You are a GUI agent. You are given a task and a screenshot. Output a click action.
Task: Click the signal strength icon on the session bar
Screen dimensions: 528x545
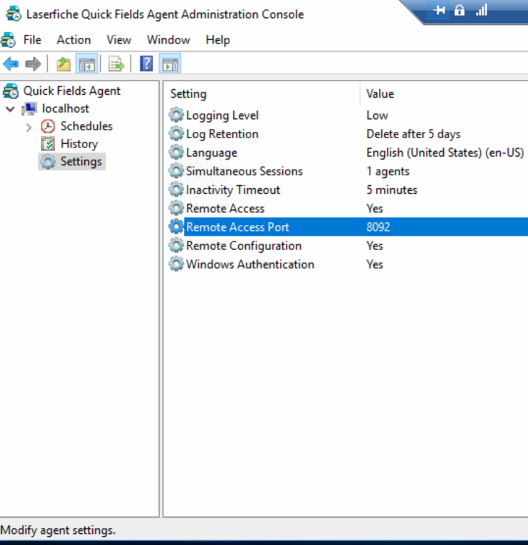point(482,10)
